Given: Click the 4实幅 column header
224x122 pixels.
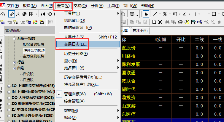Looking at the screenshot, I should click(x=161, y=39).
